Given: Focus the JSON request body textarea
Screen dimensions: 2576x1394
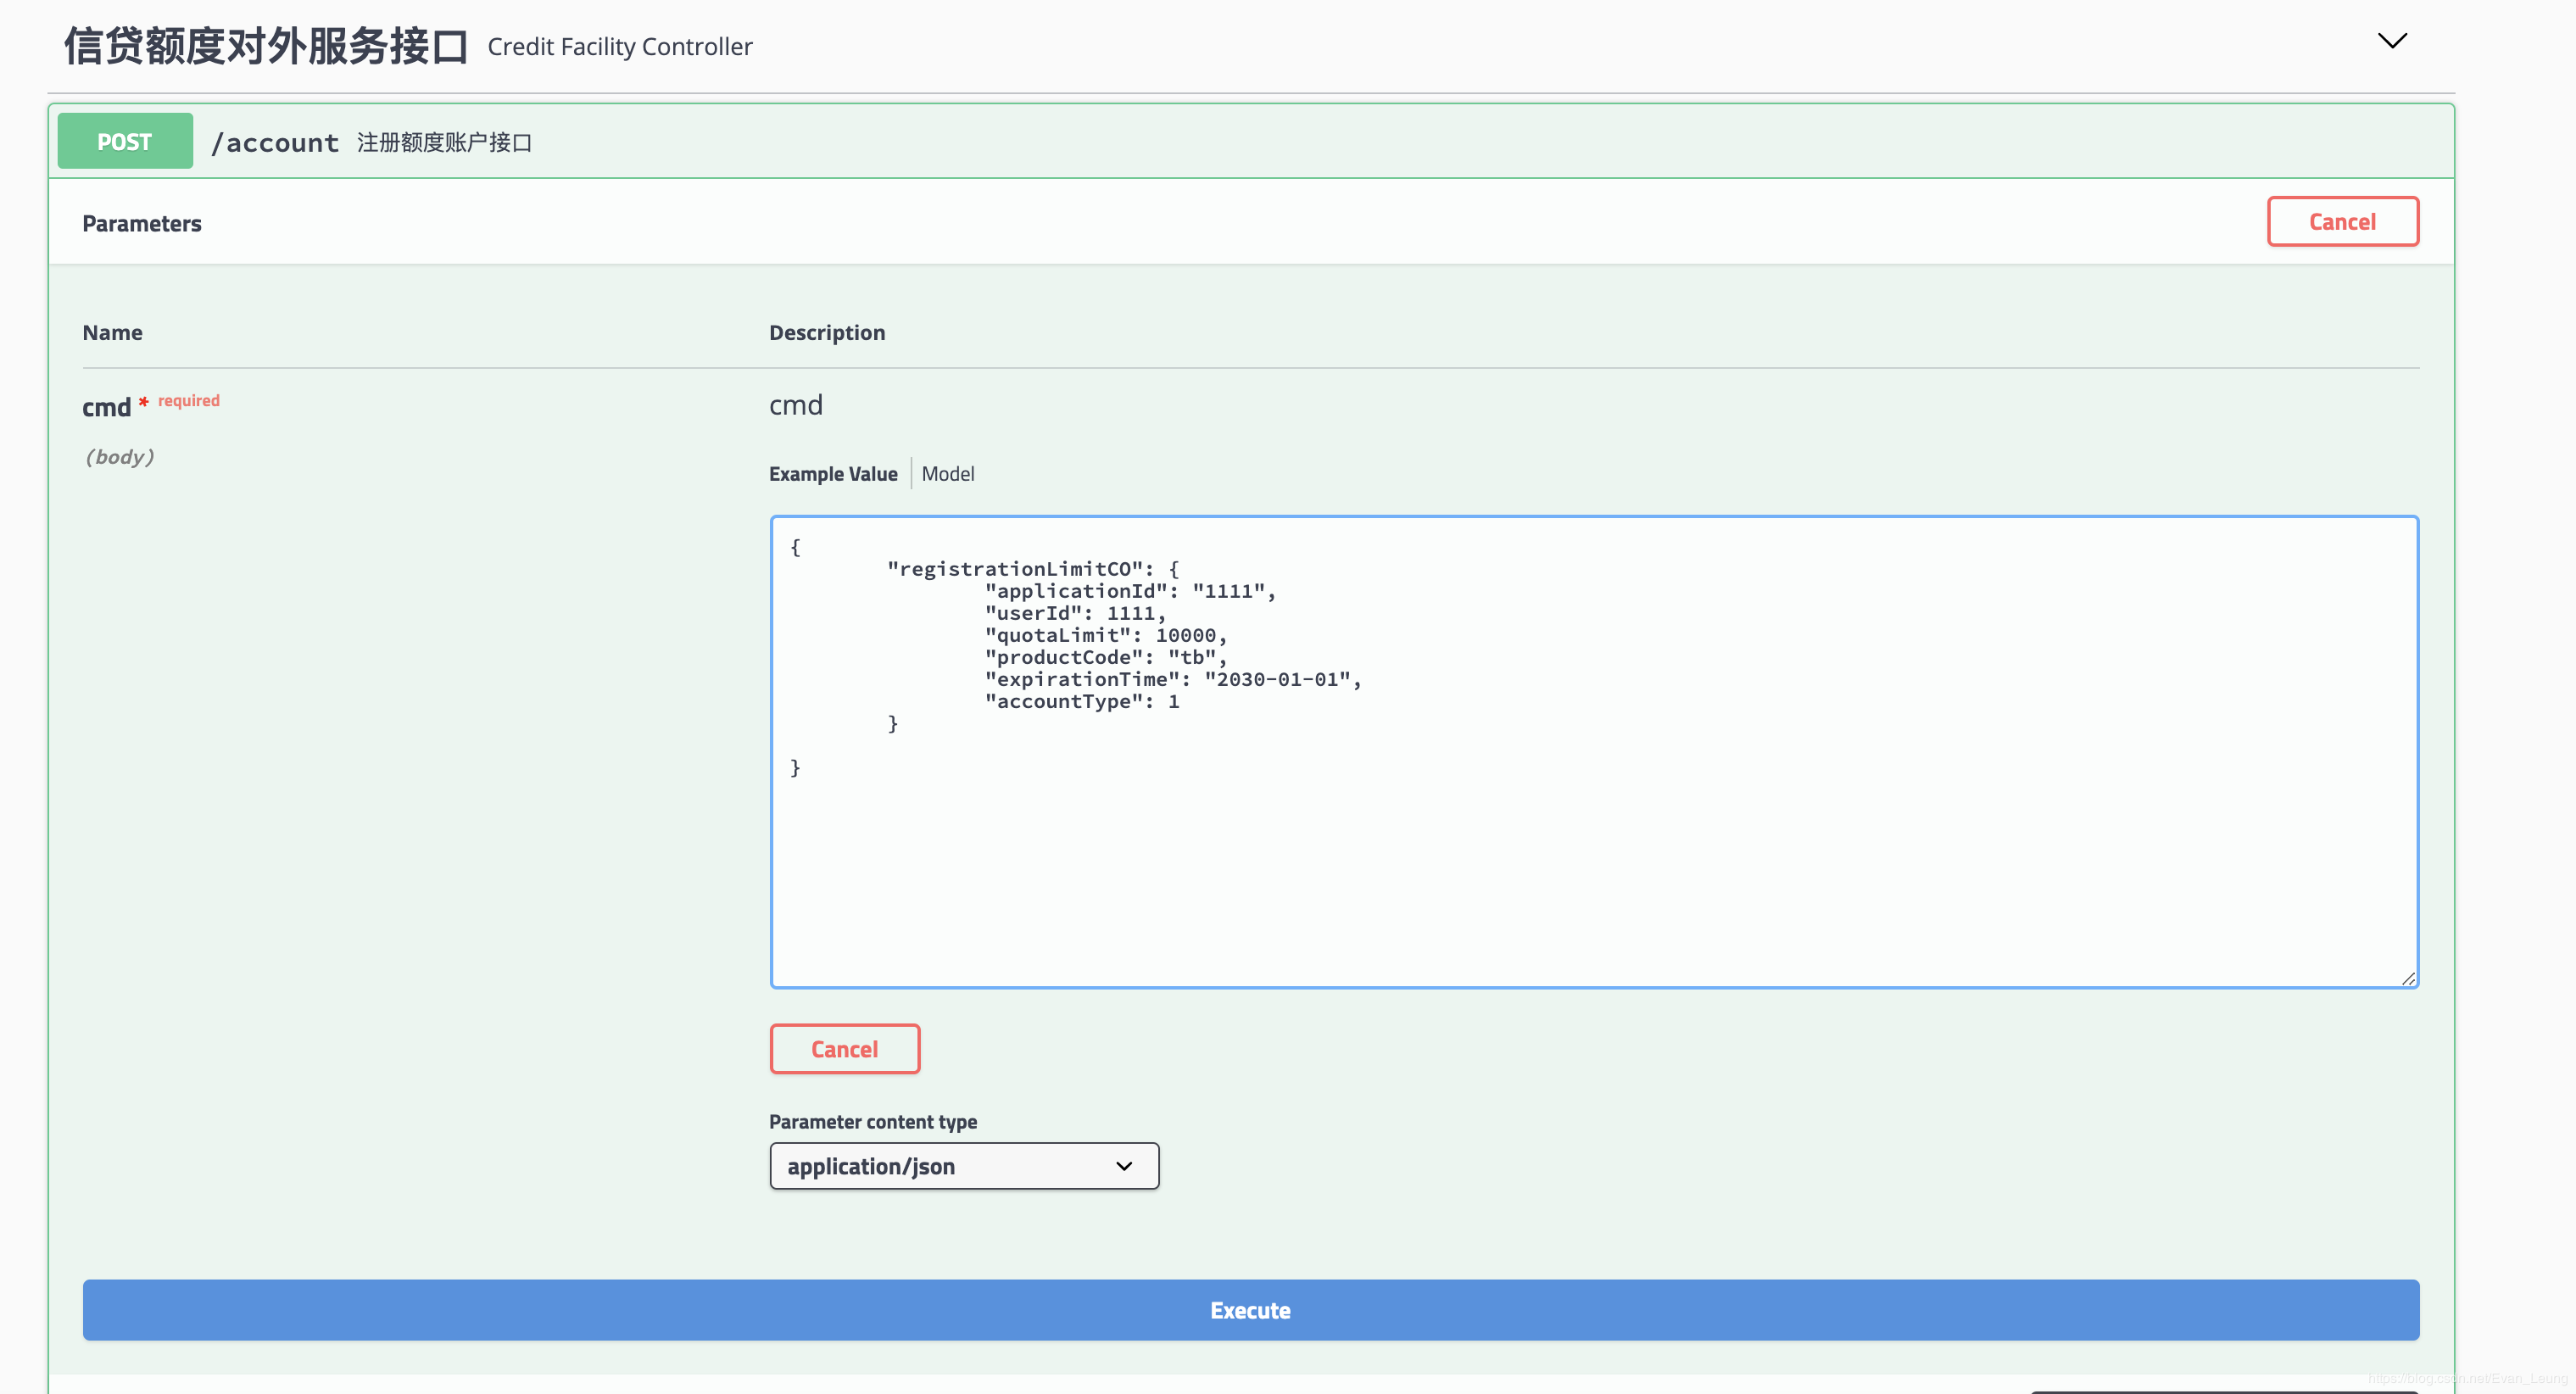Looking at the screenshot, I should point(1593,850).
